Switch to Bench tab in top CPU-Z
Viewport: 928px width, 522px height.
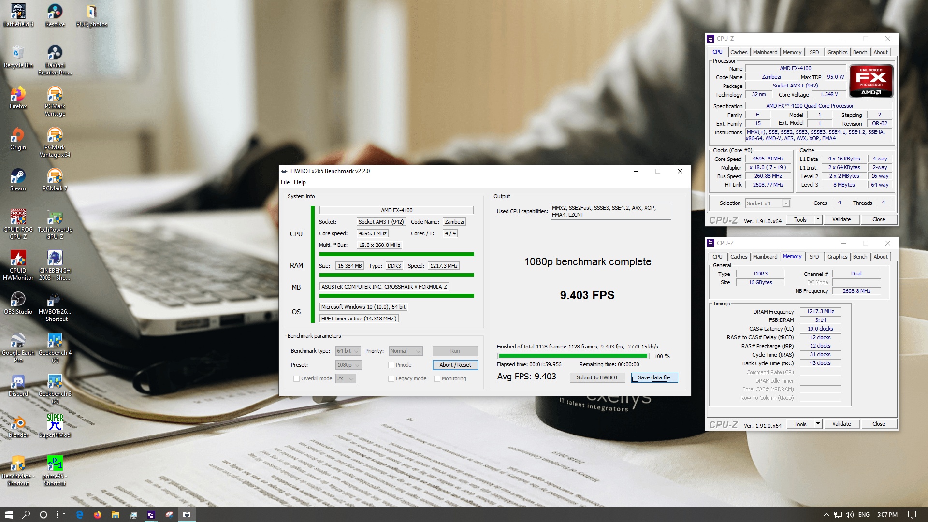(860, 52)
